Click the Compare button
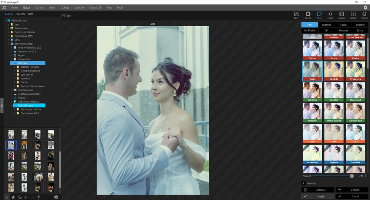Viewport: 370px width, 200px height. coord(317,190)
